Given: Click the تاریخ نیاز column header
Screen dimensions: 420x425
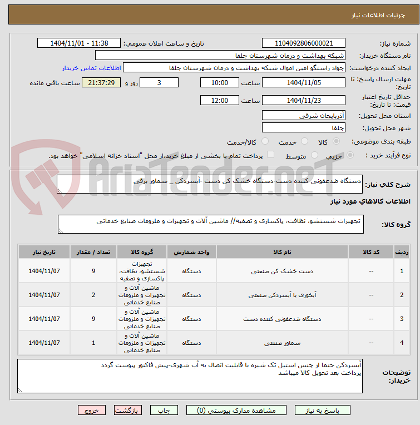Looking at the screenshot, I should click(x=44, y=252).
